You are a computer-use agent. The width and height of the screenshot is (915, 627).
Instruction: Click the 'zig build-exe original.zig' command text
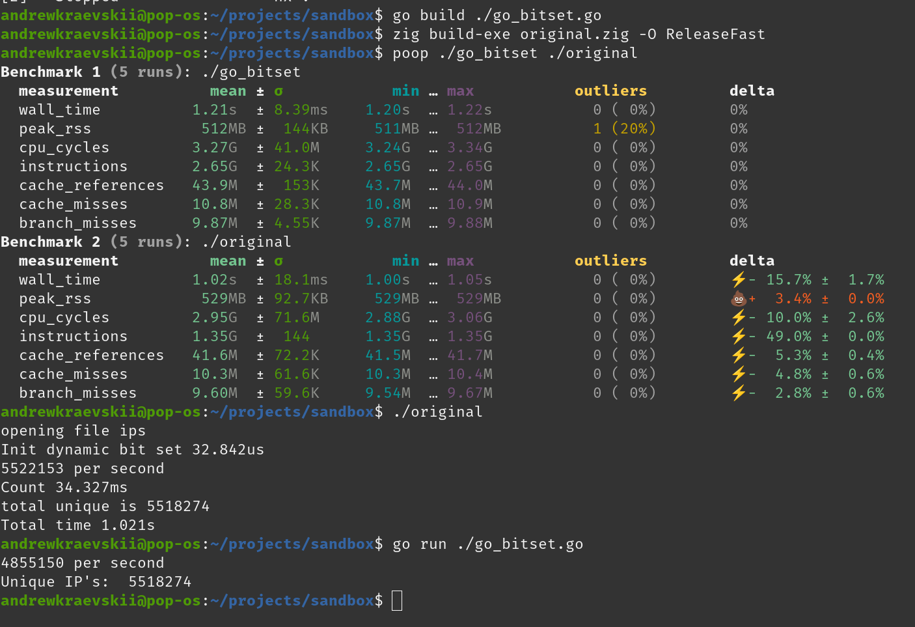[511, 35]
